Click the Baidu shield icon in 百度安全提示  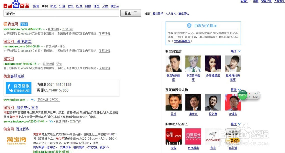(x=189, y=26)
